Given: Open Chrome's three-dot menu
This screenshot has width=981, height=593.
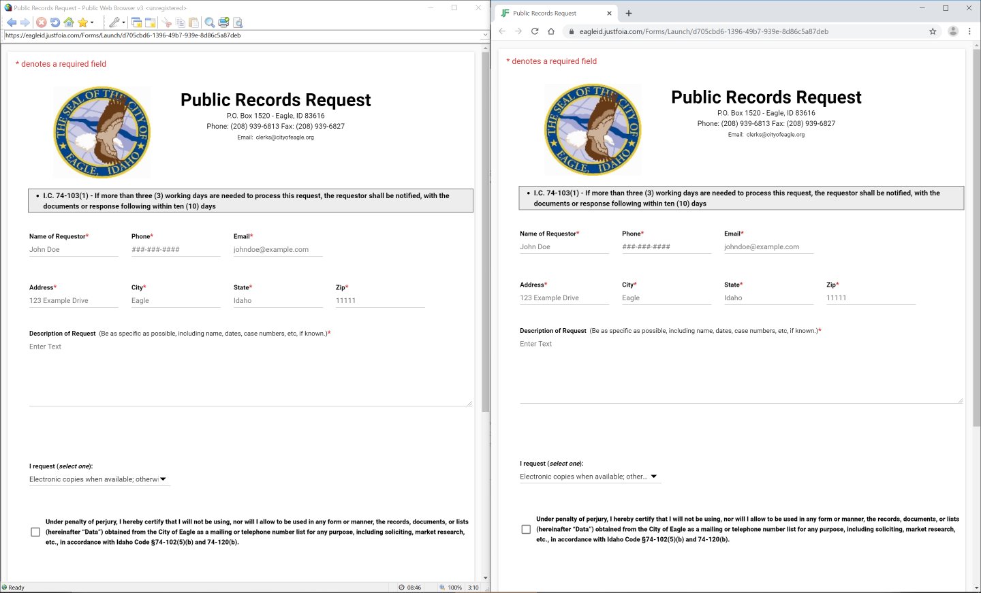Looking at the screenshot, I should point(969,31).
